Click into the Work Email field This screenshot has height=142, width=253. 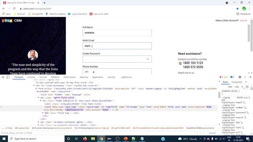(x=117, y=46)
